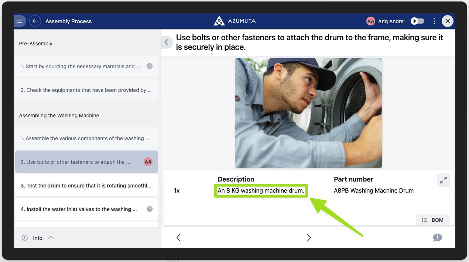Click help icon on water inlet valves step
The width and height of the screenshot is (469, 262).
(x=150, y=209)
